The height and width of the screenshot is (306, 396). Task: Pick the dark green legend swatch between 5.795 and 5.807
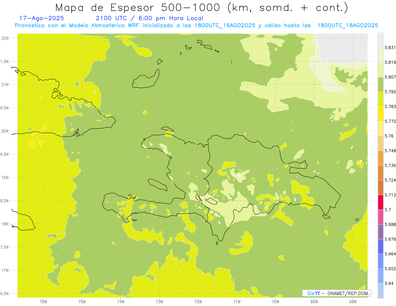tap(380, 85)
